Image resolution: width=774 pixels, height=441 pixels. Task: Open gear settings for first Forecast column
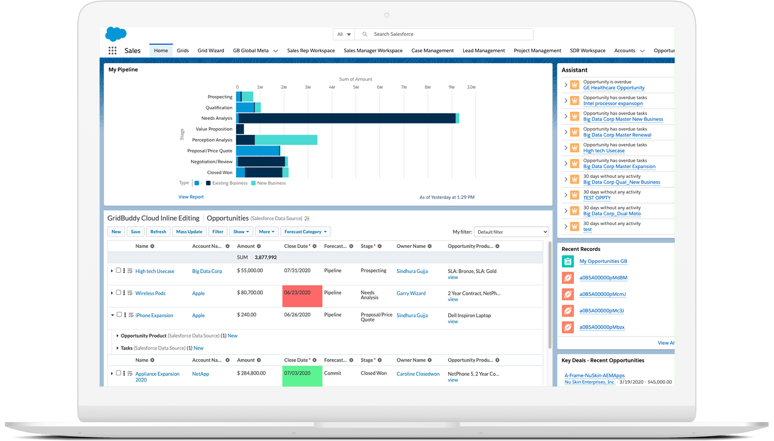(351, 246)
